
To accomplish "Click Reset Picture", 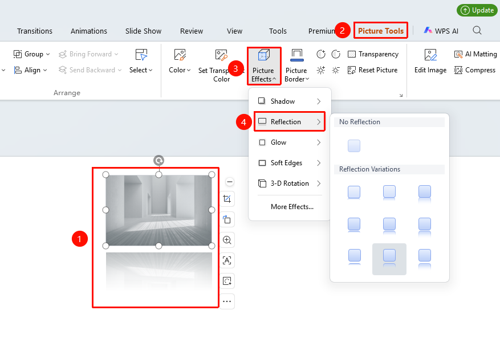I will [372, 70].
